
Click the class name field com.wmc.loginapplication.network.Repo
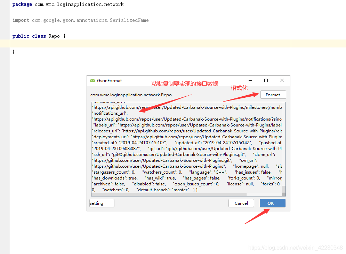pos(131,95)
